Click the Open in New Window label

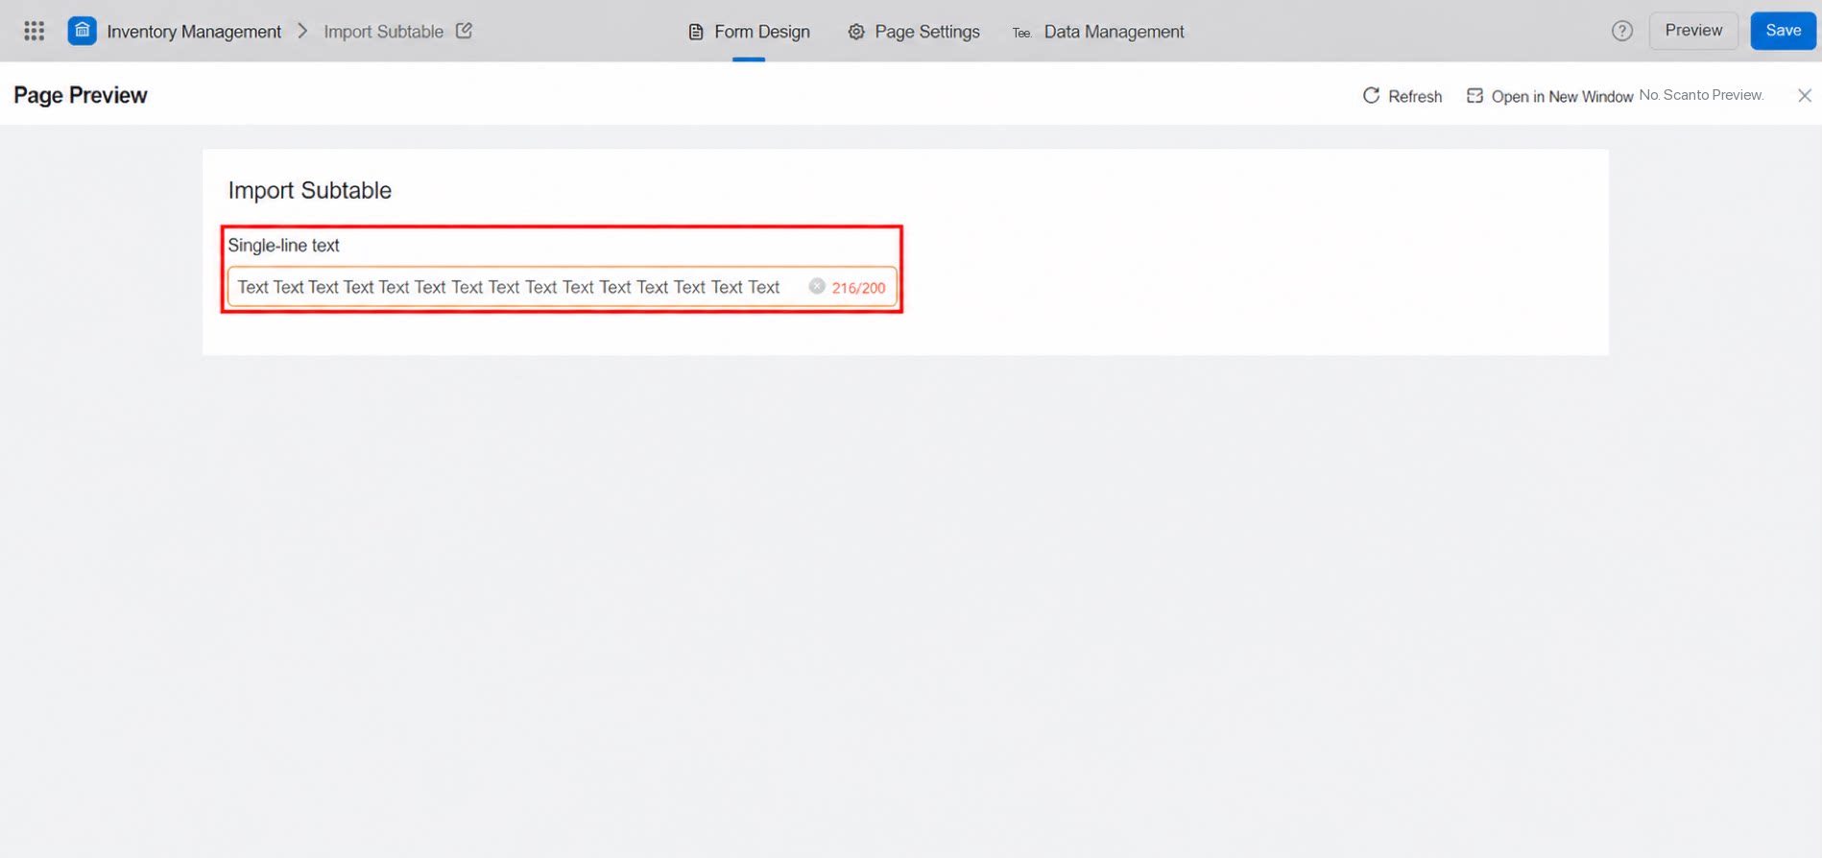point(1562,96)
